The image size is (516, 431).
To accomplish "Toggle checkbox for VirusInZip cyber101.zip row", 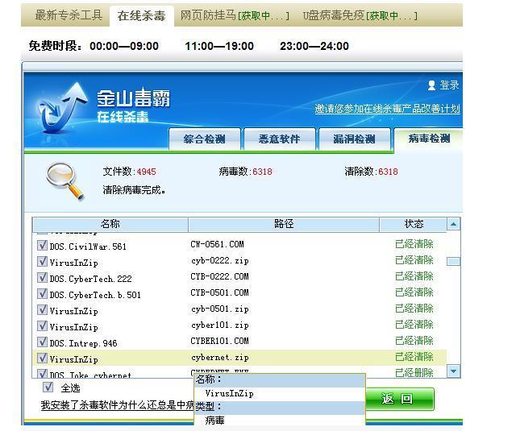I will [42, 325].
